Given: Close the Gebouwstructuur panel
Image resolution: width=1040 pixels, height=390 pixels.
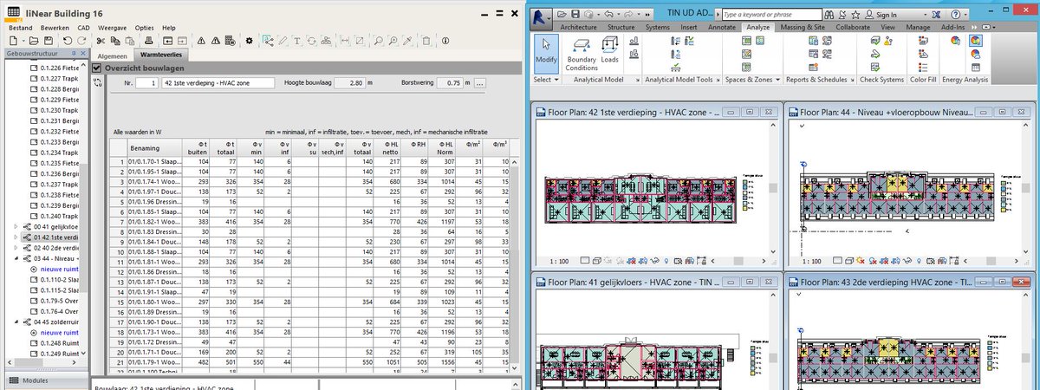Looking at the screenshot, I should (x=82, y=54).
